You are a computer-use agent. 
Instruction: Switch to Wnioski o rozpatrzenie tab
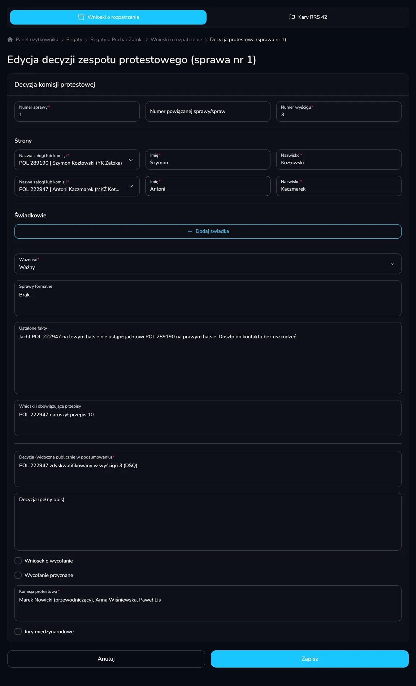point(108,17)
